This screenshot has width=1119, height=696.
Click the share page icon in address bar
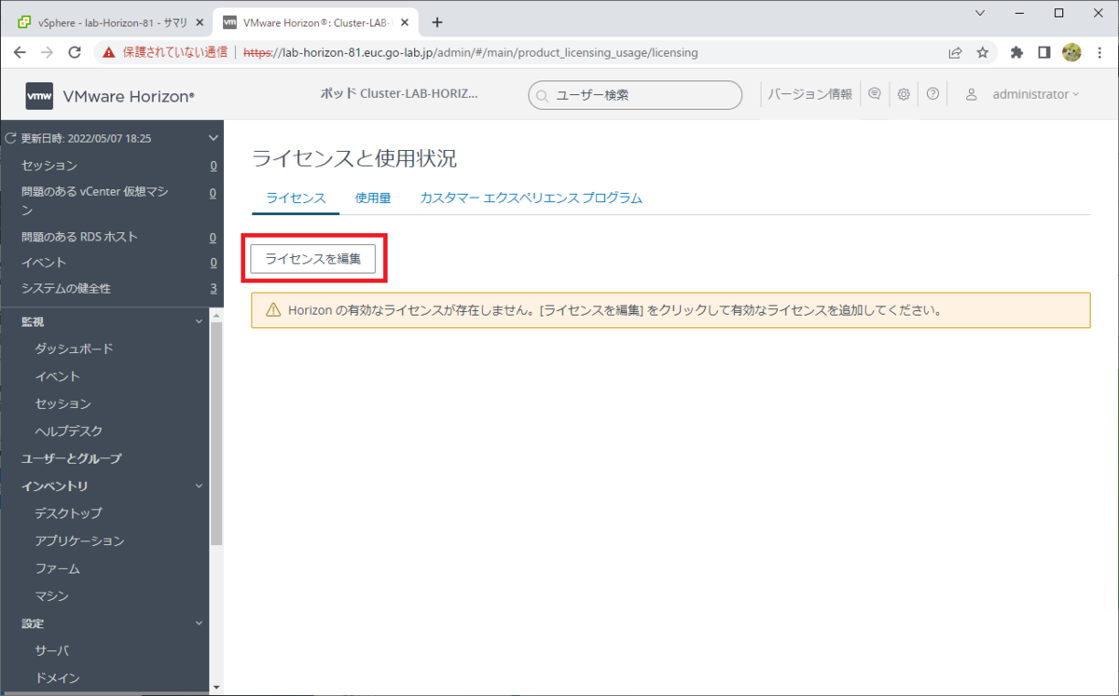pyautogui.click(x=956, y=52)
